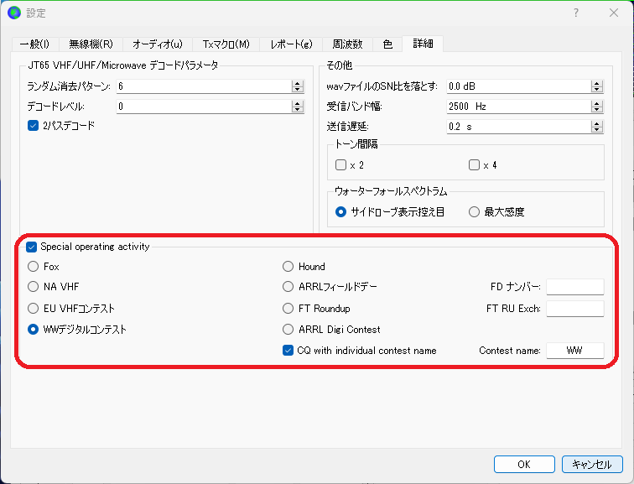
Task: Open the Txマクロ(M) tab
Action: pyautogui.click(x=226, y=44)
